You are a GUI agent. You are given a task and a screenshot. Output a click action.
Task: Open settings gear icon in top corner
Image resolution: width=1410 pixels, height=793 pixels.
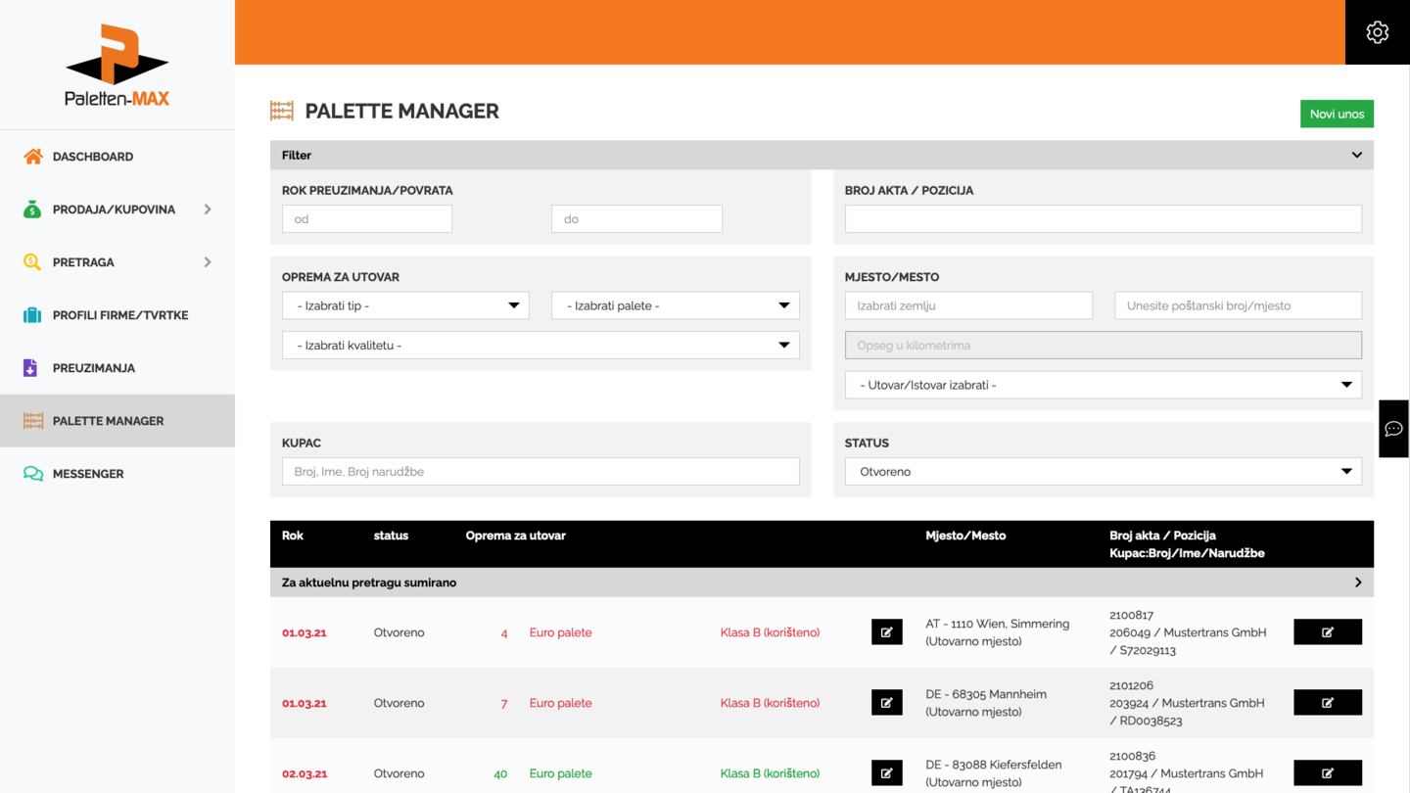tap(1377, 32)
